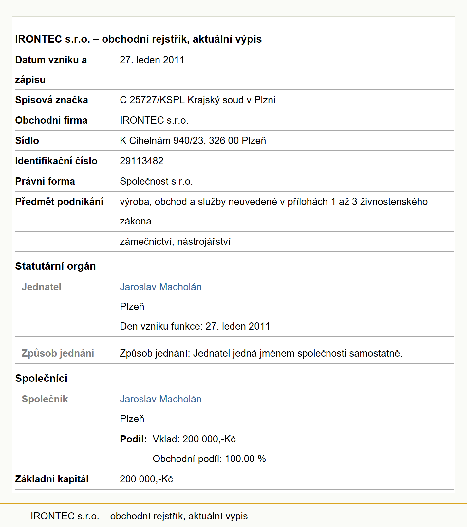Click the 'Společníci' section heading

pos(41,378)
